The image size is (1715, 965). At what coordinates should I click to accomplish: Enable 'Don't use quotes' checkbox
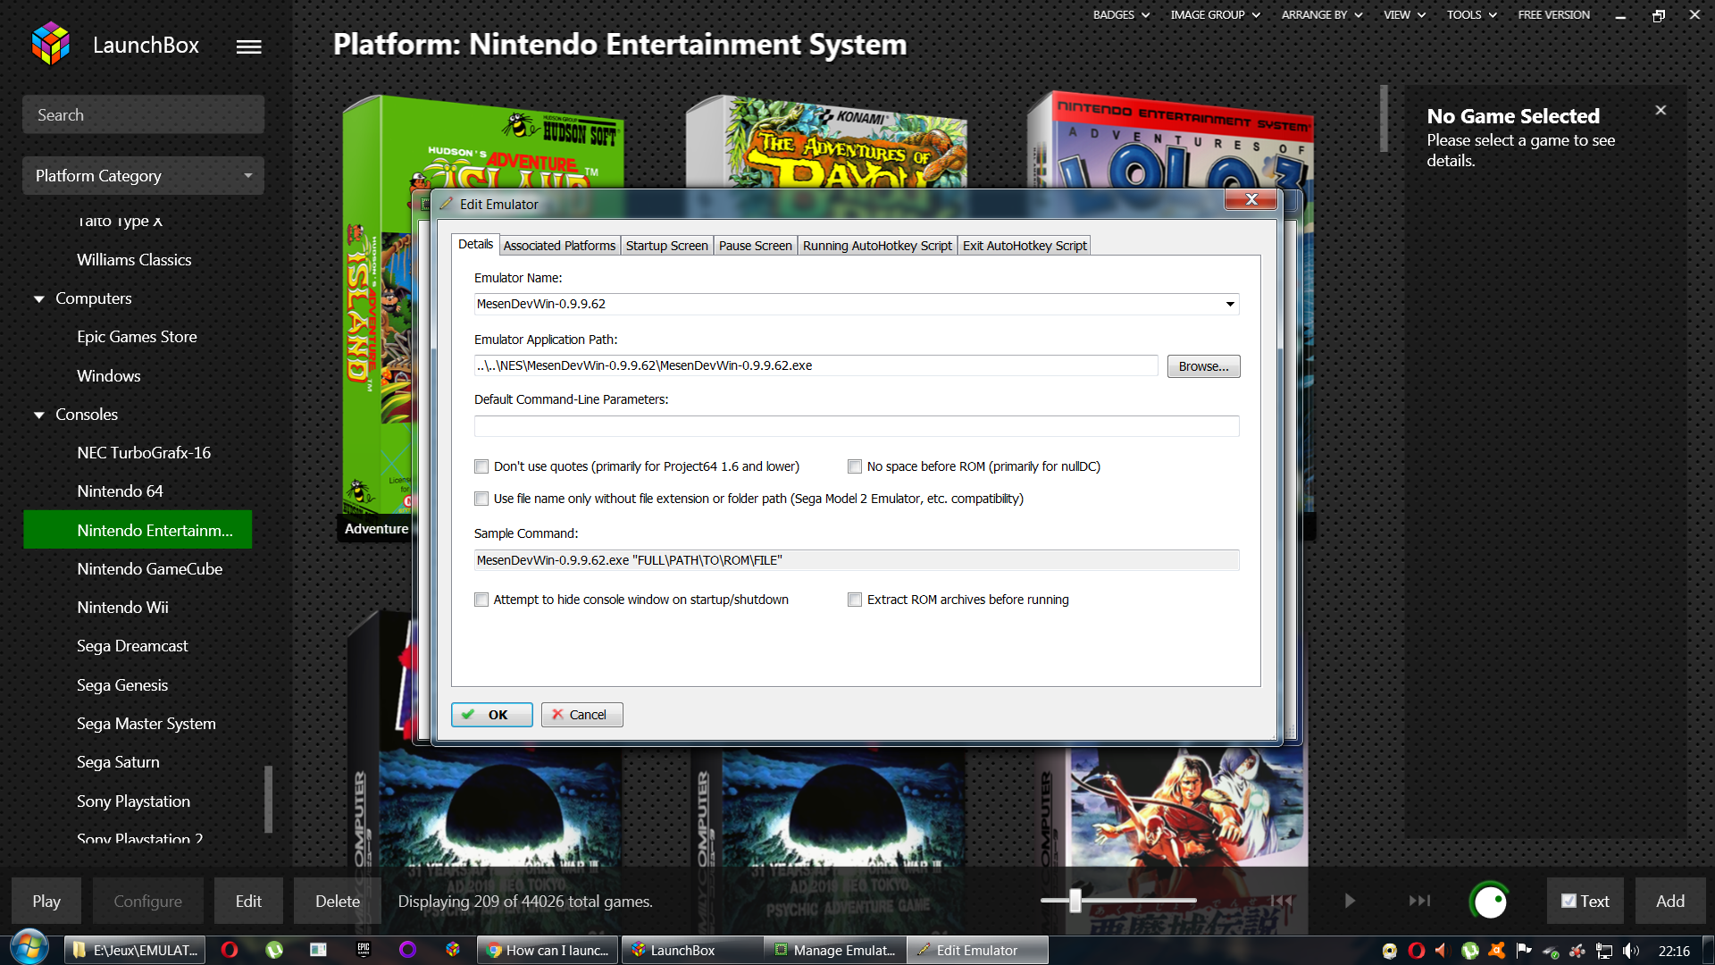tap(481, 466)
